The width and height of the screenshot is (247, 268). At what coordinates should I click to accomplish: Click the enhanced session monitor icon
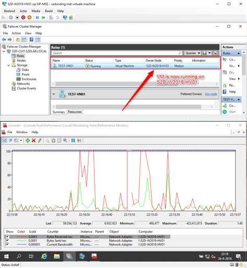pos(65,18)
